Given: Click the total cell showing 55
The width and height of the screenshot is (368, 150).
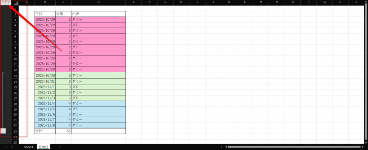Looking at the screenshot, I should tap(63, 131).
